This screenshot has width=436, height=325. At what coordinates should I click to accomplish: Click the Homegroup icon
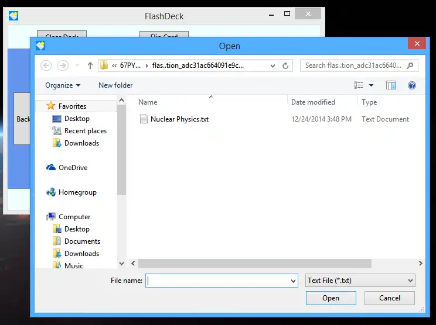[51, 192]
